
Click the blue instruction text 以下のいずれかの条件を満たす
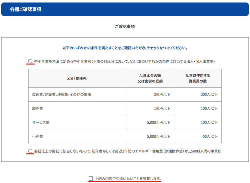tap(125, 48)
